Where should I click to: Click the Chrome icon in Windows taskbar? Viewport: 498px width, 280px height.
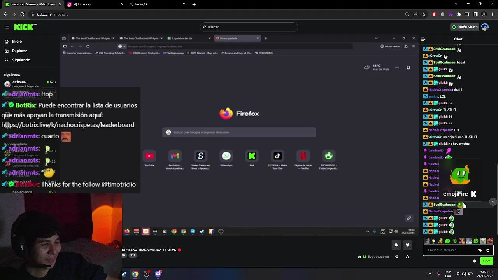click(x=135, y=274)
